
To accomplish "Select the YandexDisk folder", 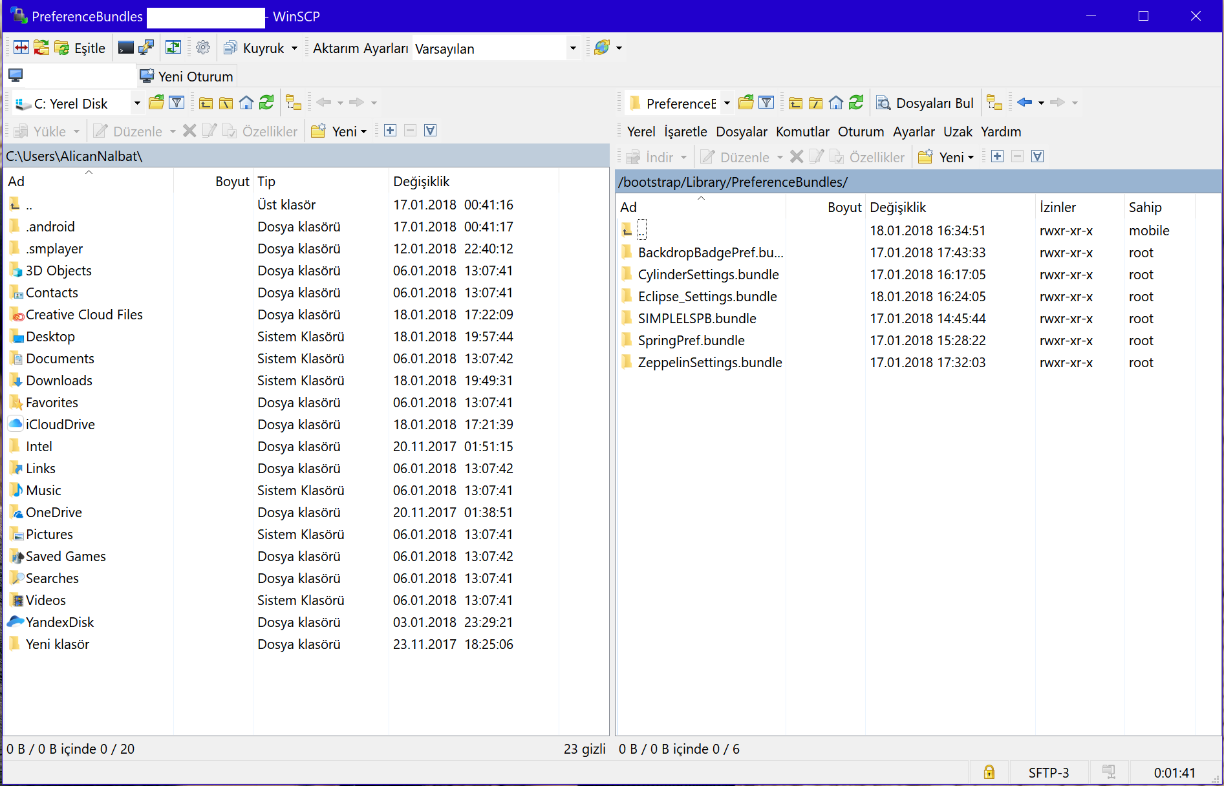I will point(59,622).
